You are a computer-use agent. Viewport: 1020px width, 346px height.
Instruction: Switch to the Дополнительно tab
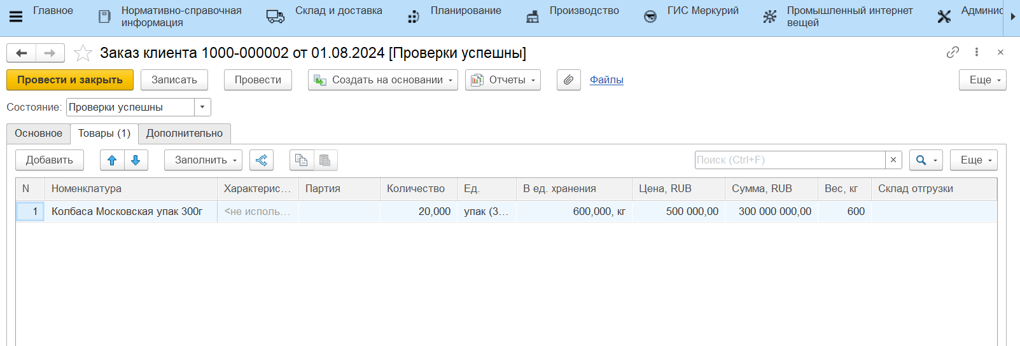point(185,134)
